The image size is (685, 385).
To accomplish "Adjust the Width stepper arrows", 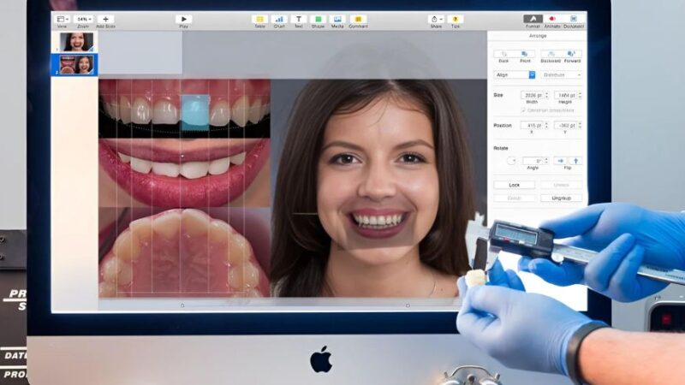I will coord(546,95).
